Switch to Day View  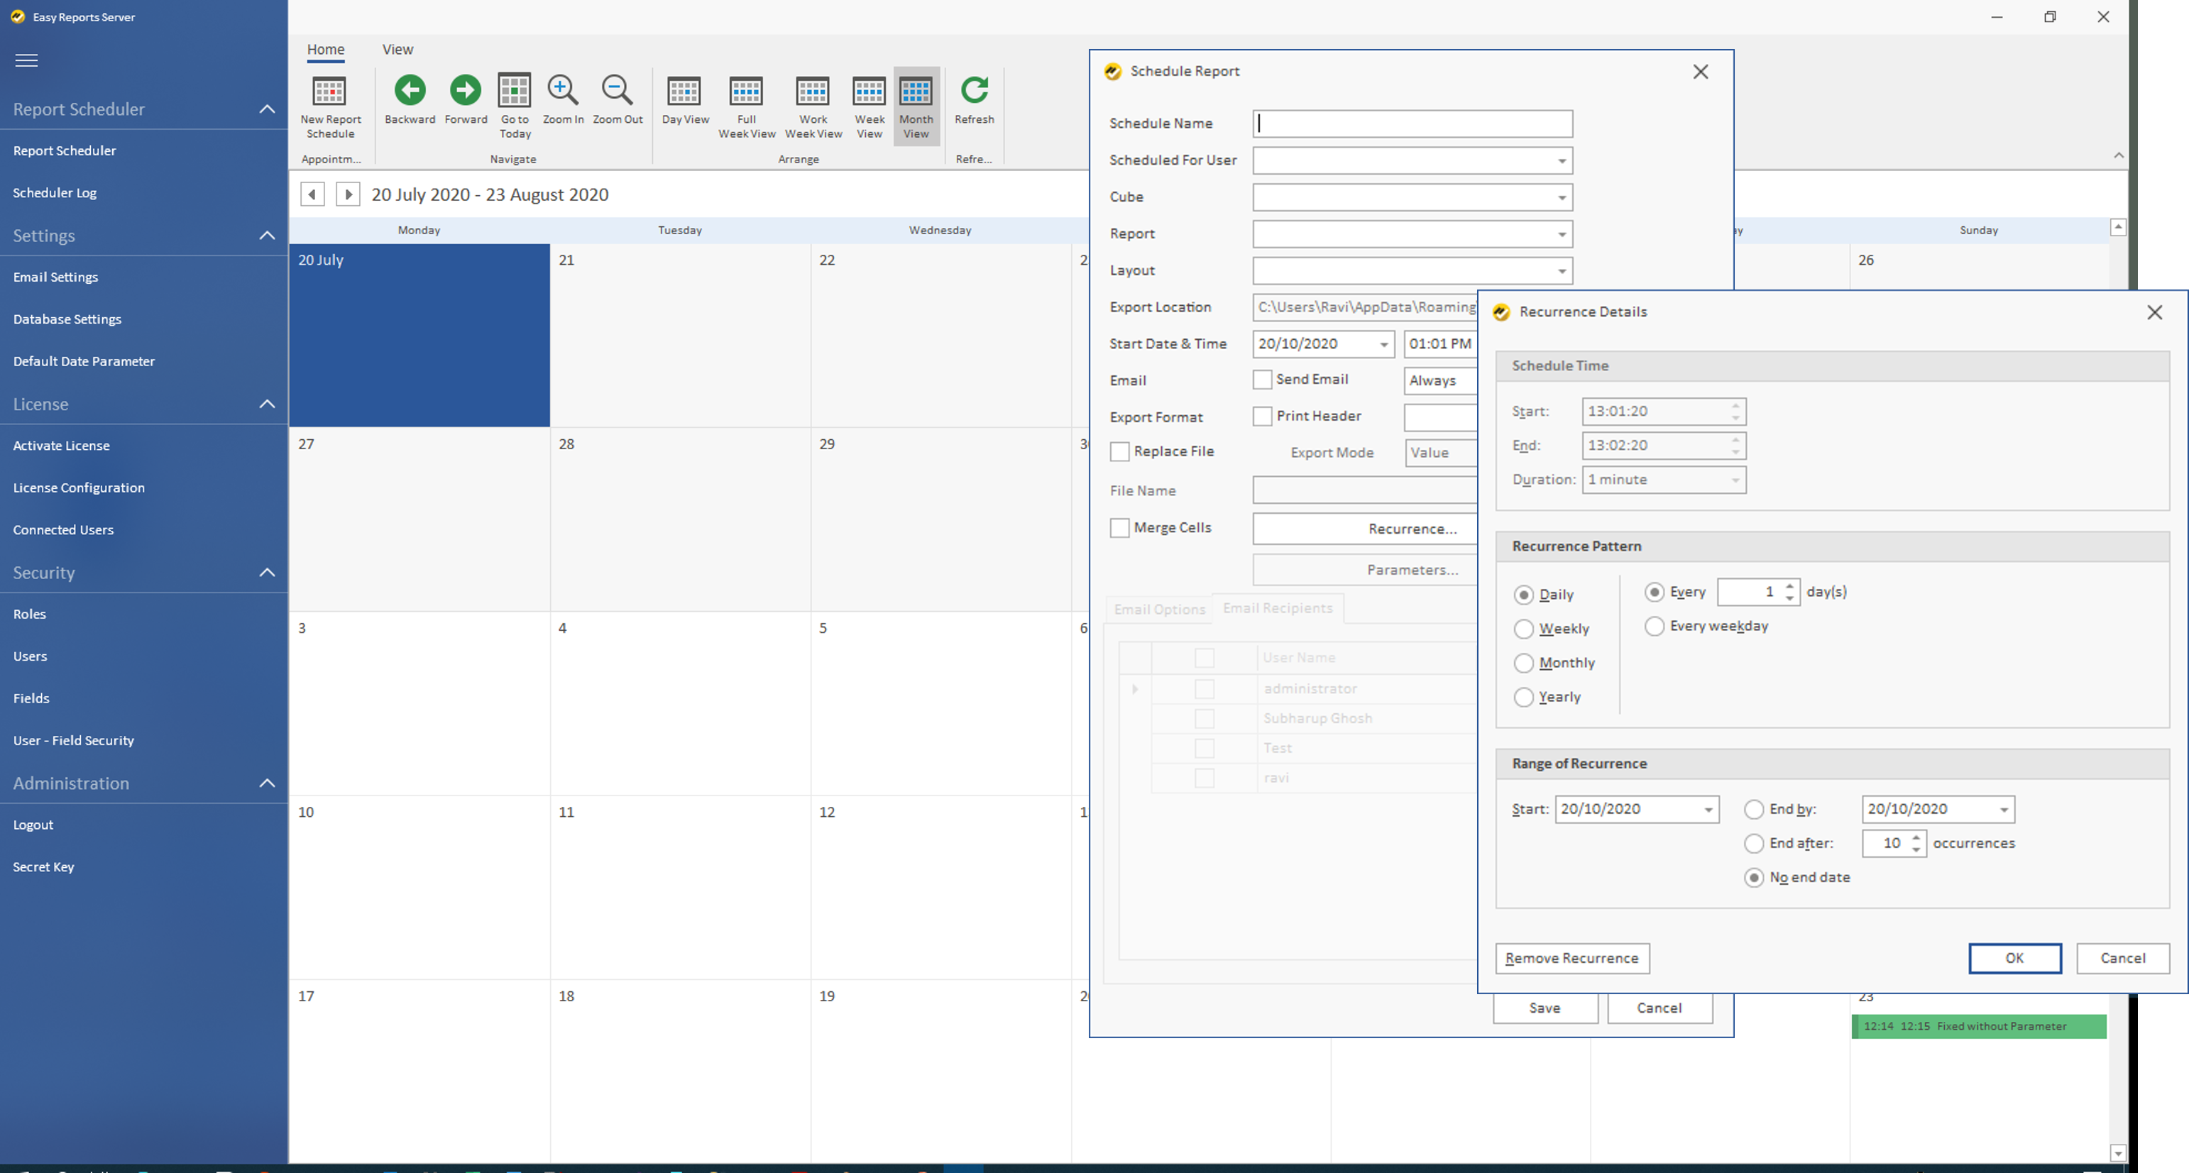click(x=684, y=92)
